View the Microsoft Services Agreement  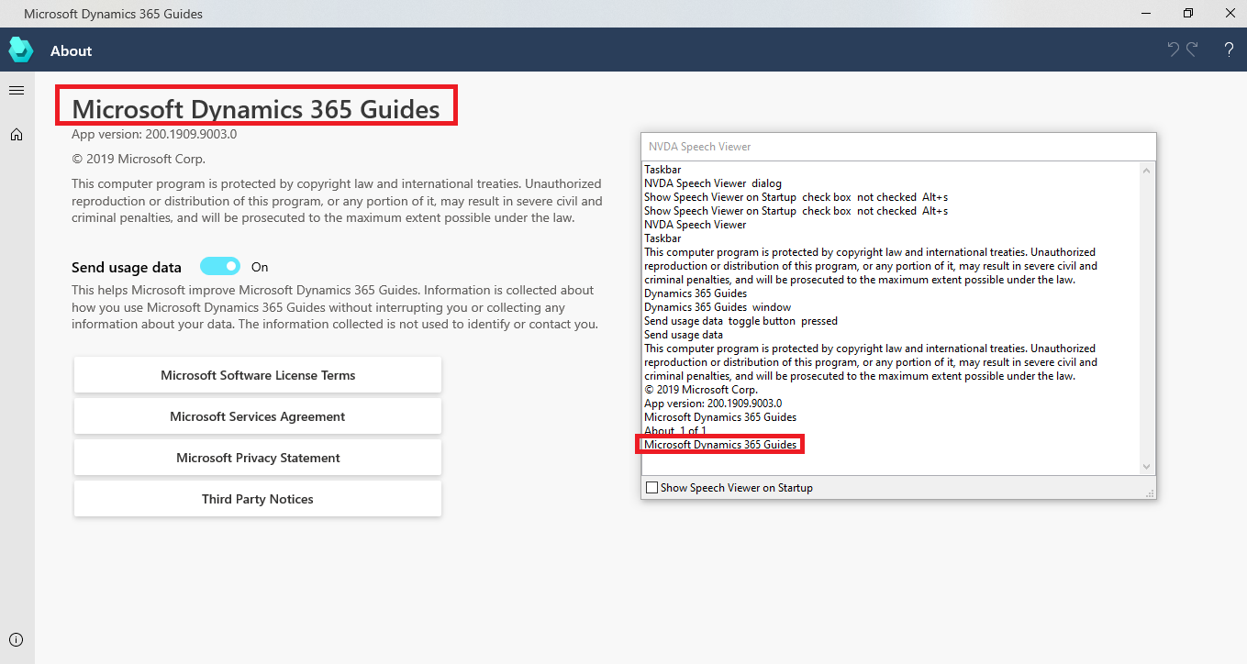click(x=257, y=415)
